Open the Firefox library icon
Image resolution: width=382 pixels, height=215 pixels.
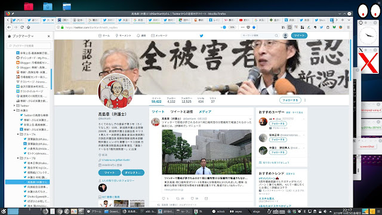(x=283, y=27)
